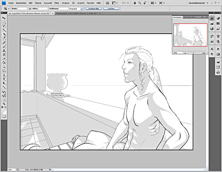Open the Adjustments panel icon
This screenshot has height=172, width=222.
pos(218,49)
